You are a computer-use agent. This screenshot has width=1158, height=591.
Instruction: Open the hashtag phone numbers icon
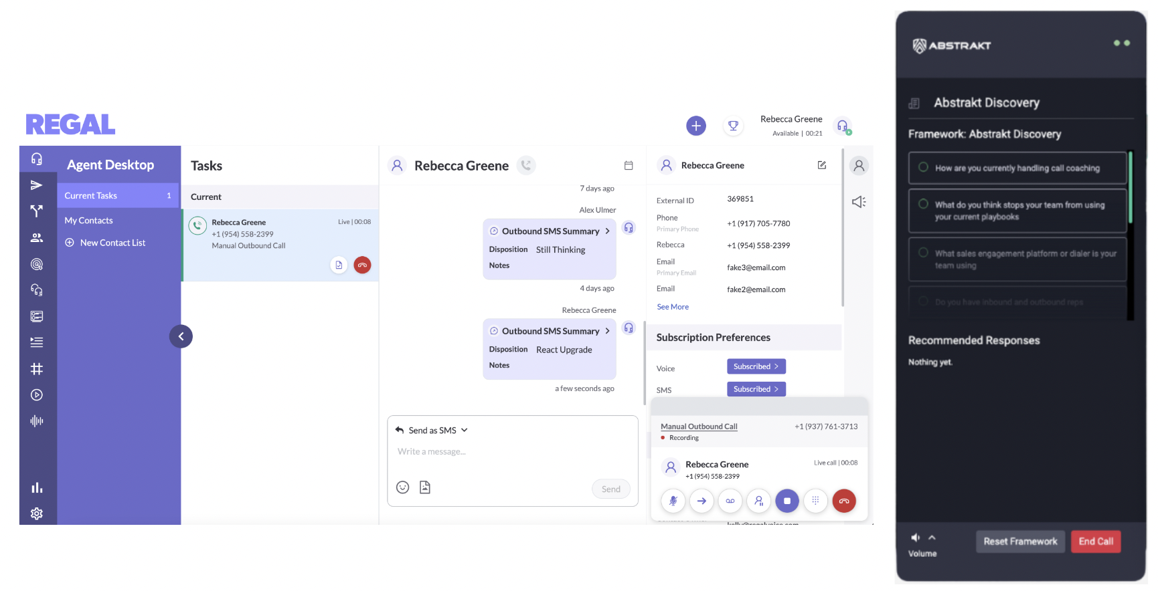coord(37,368)
